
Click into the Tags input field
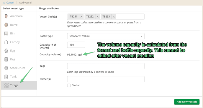coord(106,66)
